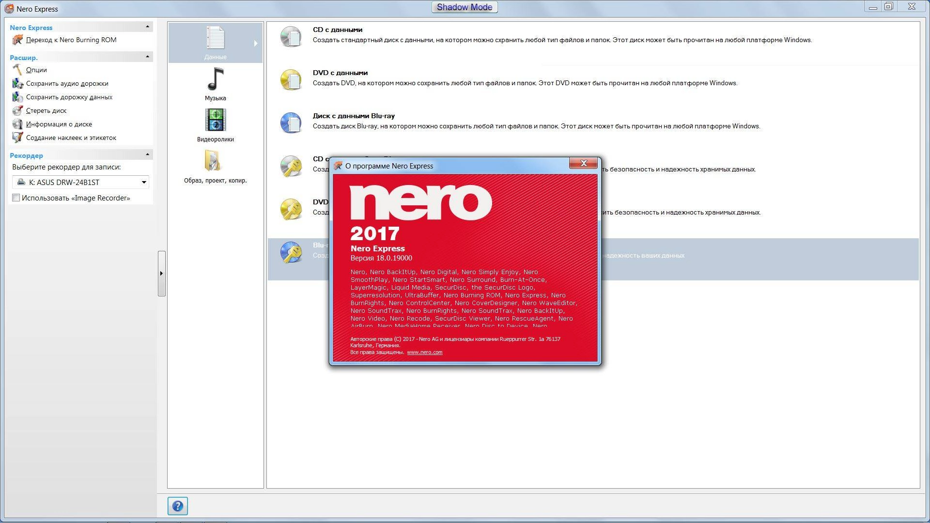Open www.nero.com link in About dialog
This screenshot has height=523, width=930.
point(424,352)
